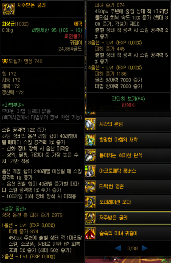Click the 청명한 아침의 새싹 item icon

pyautogui.click(x=91, y=140)
